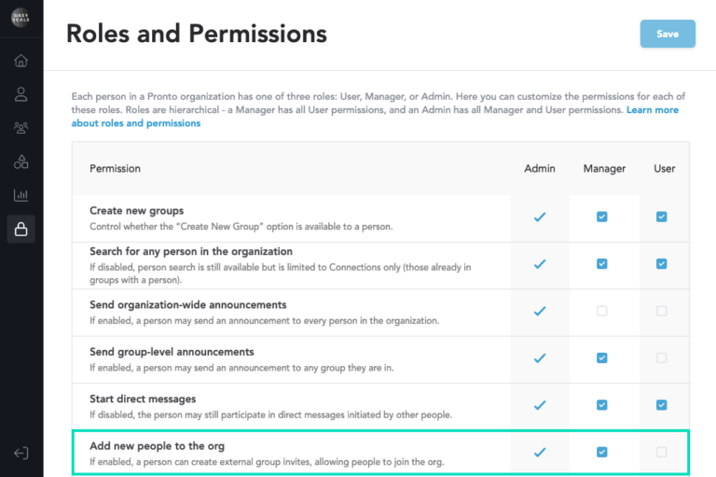Select the lock permissions icon in sidebar
Image resolution: width=716 pixels, height=477 pixels.
coord(21,229)
